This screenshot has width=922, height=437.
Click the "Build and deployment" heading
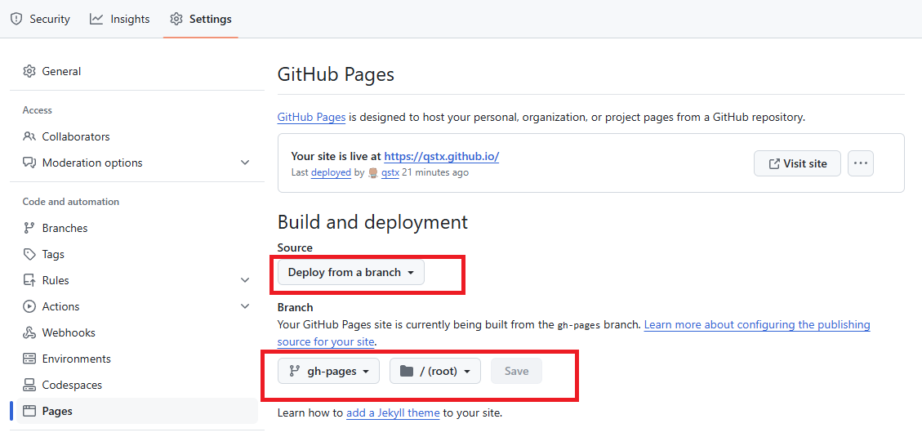tap(372, 222)
